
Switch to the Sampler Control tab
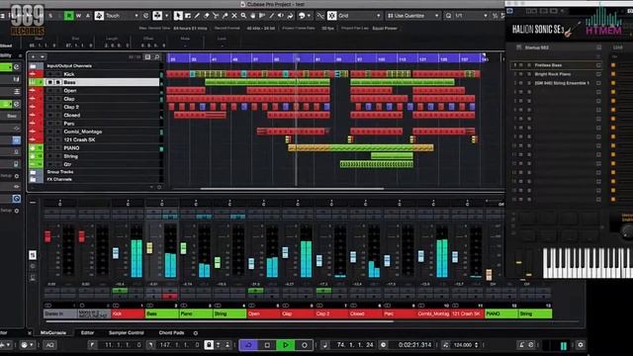126,333
